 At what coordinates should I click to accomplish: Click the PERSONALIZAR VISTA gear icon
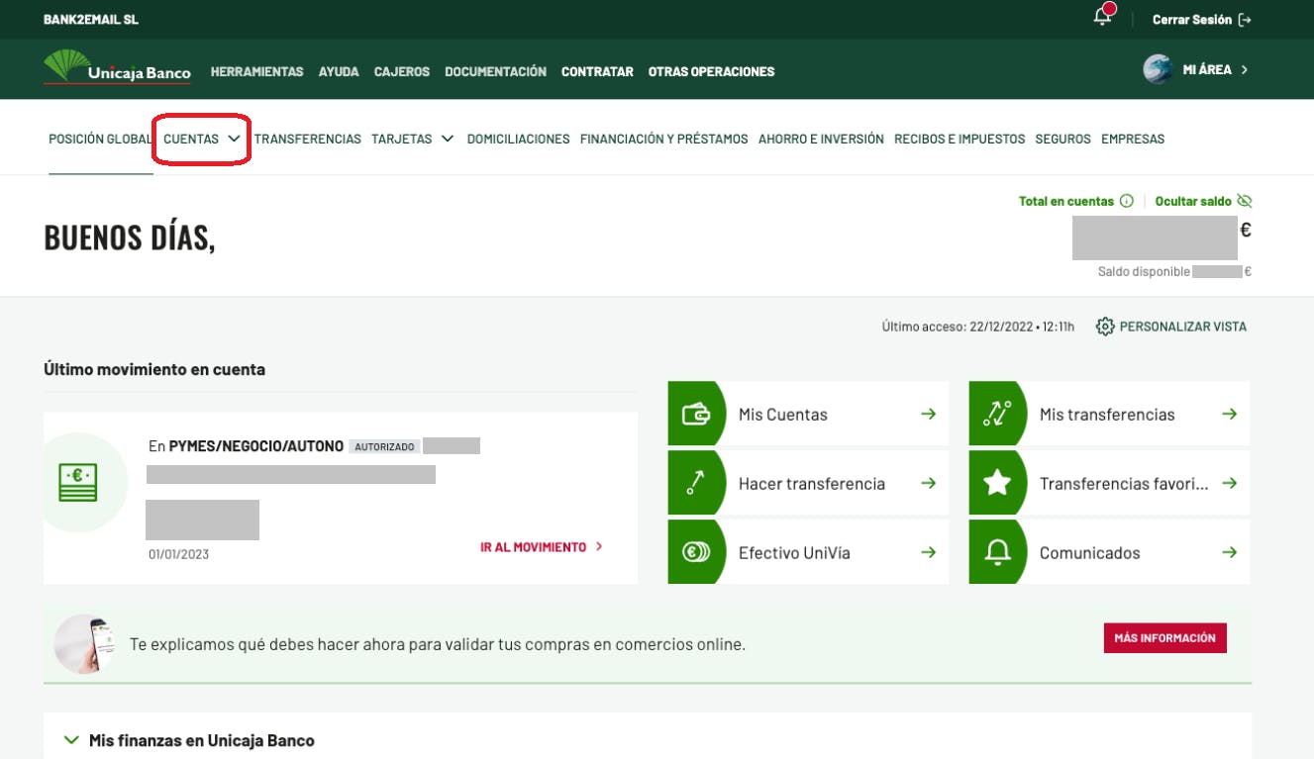tap(1105, 327)
